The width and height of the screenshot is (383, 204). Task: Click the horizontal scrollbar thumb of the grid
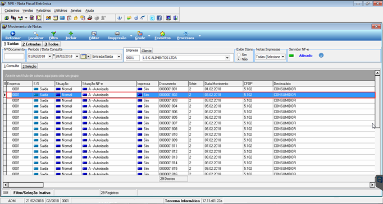click(x=26, y=185)
